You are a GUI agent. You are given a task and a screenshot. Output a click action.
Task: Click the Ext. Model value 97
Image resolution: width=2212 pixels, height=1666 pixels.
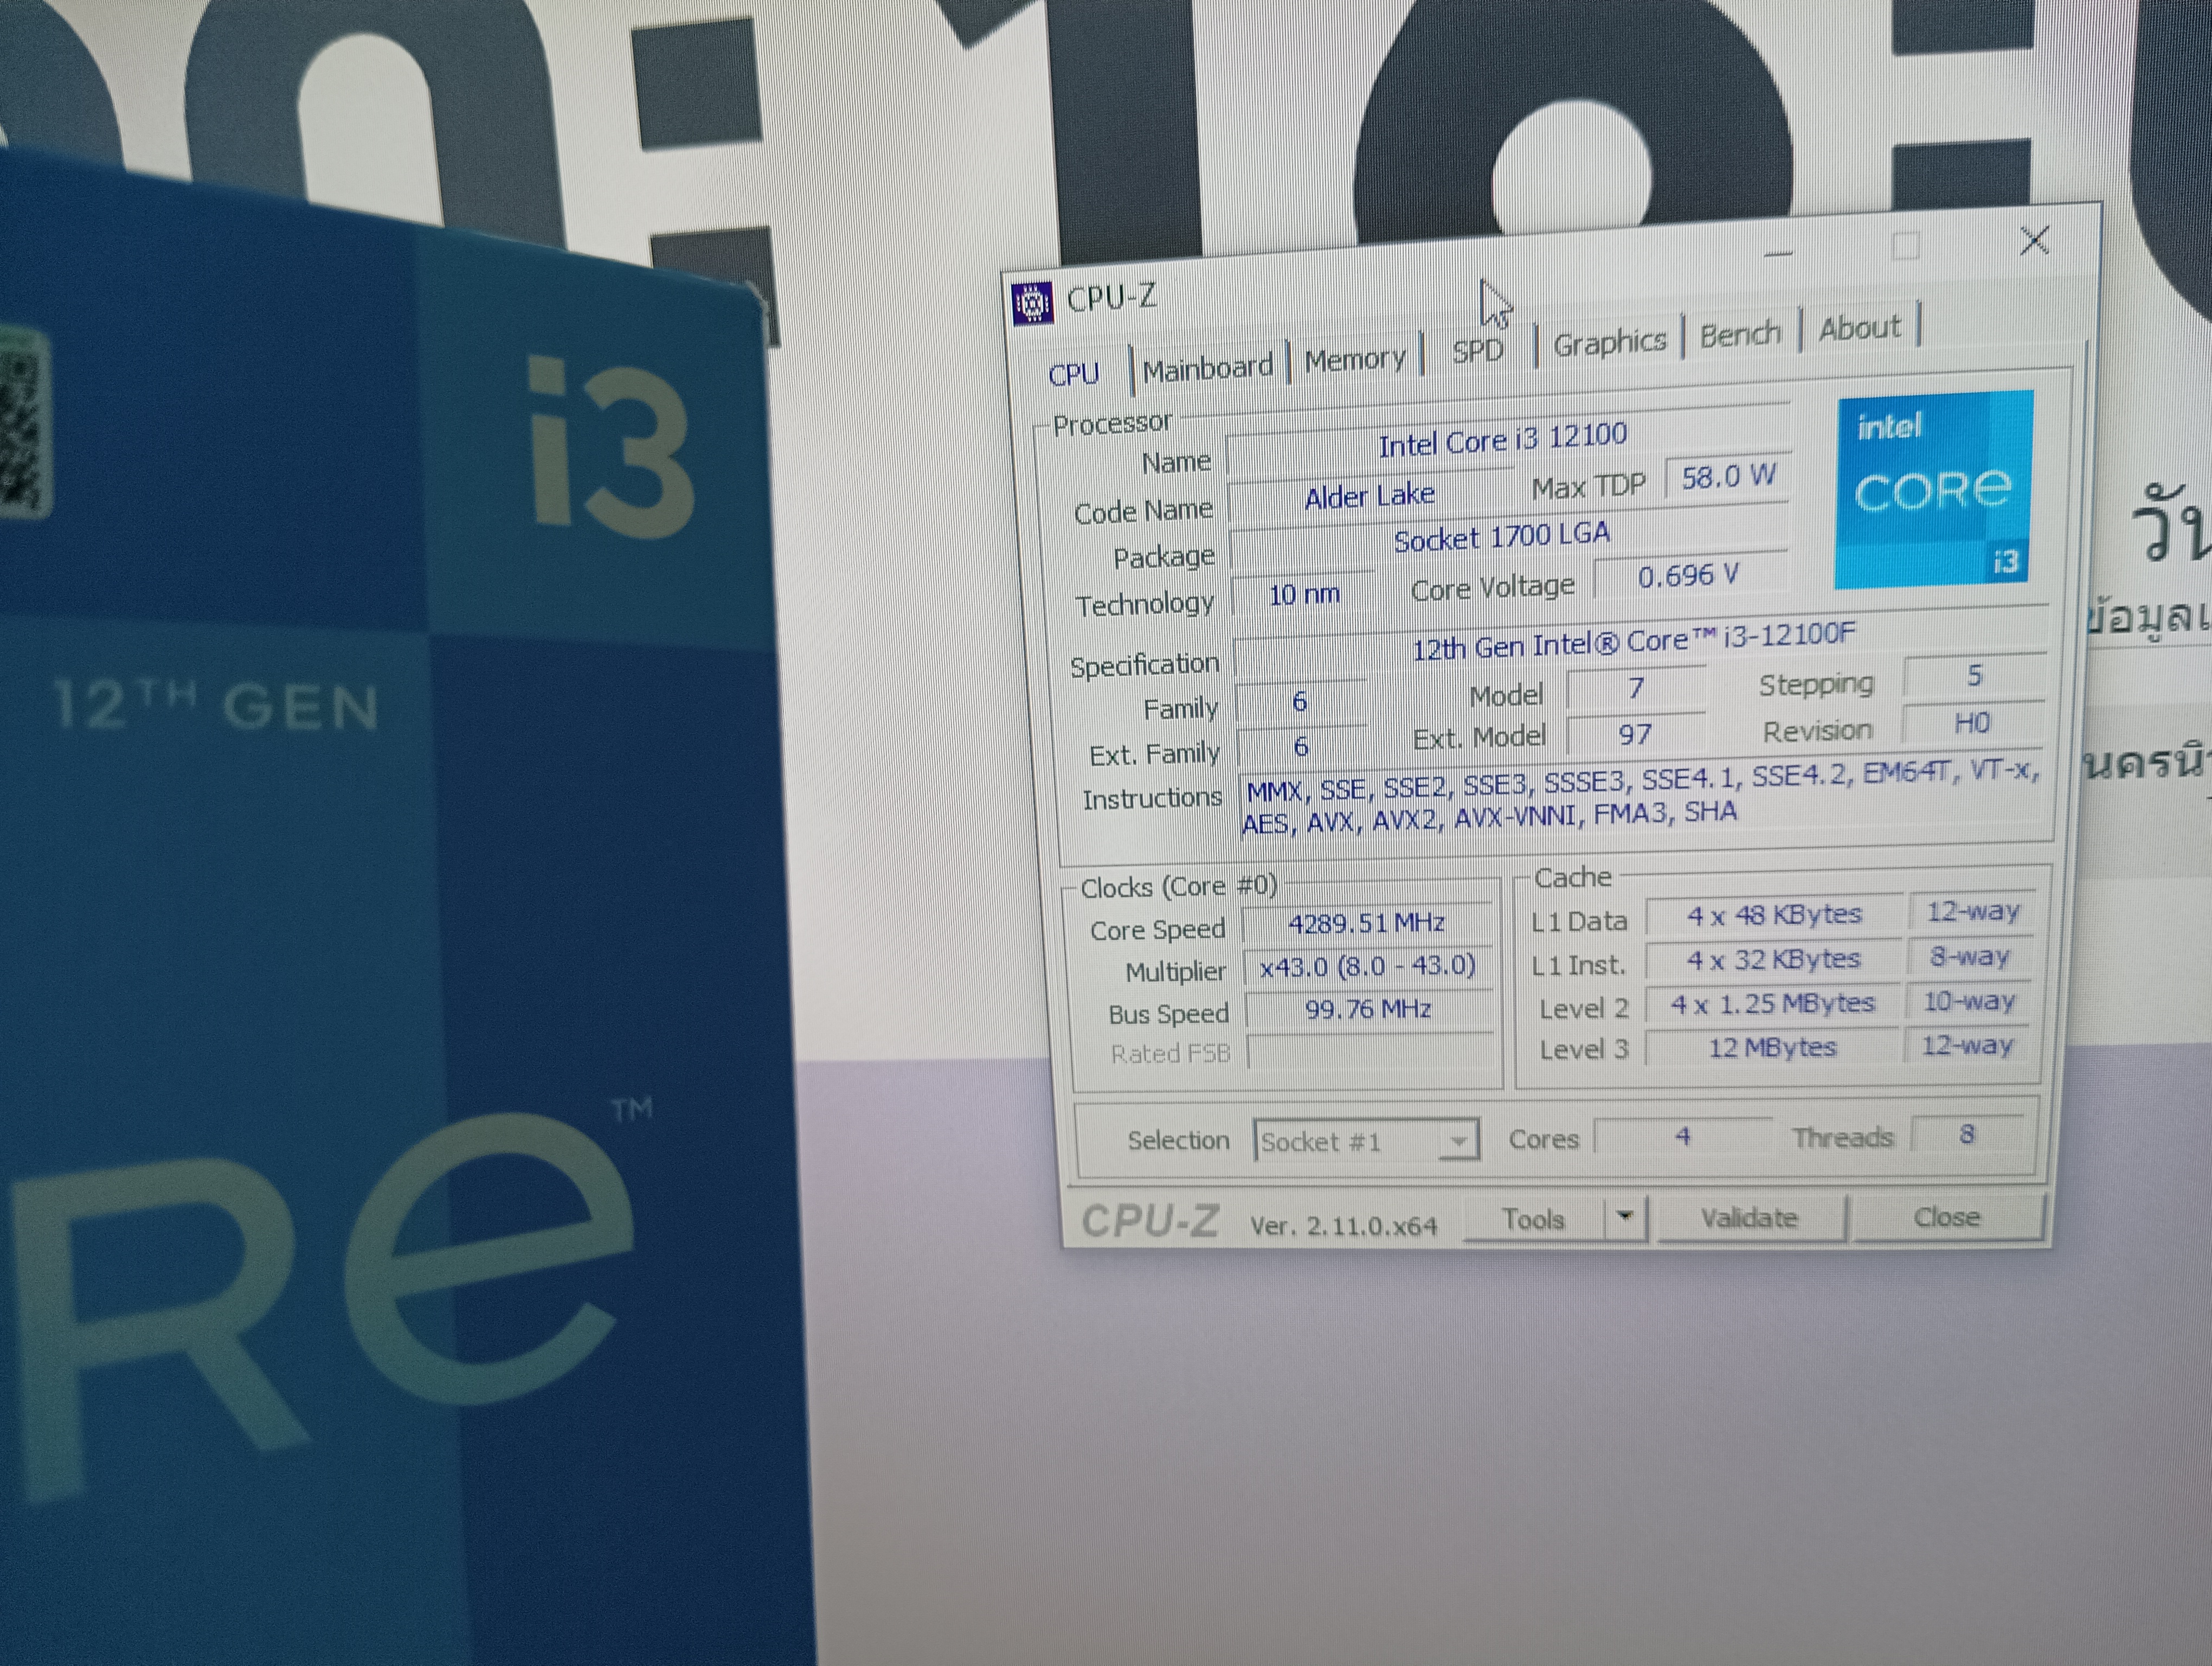click(1635, 735)
